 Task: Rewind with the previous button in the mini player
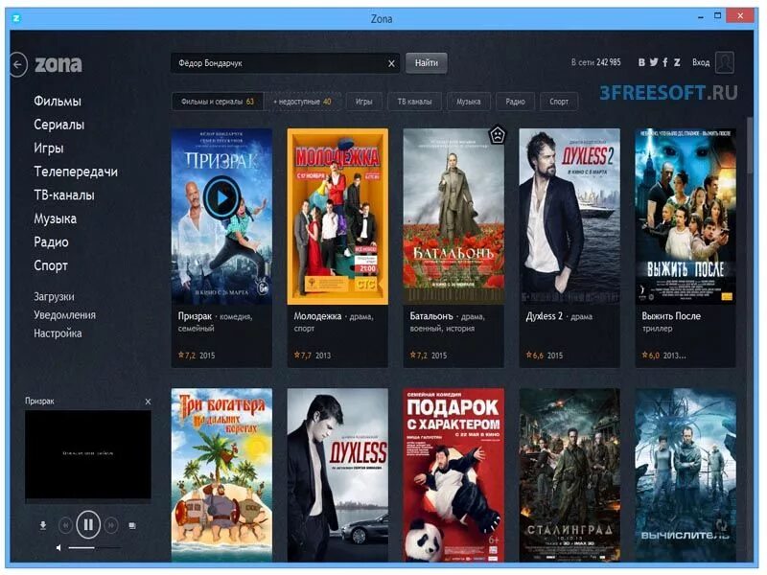click(x=65, y=525)
